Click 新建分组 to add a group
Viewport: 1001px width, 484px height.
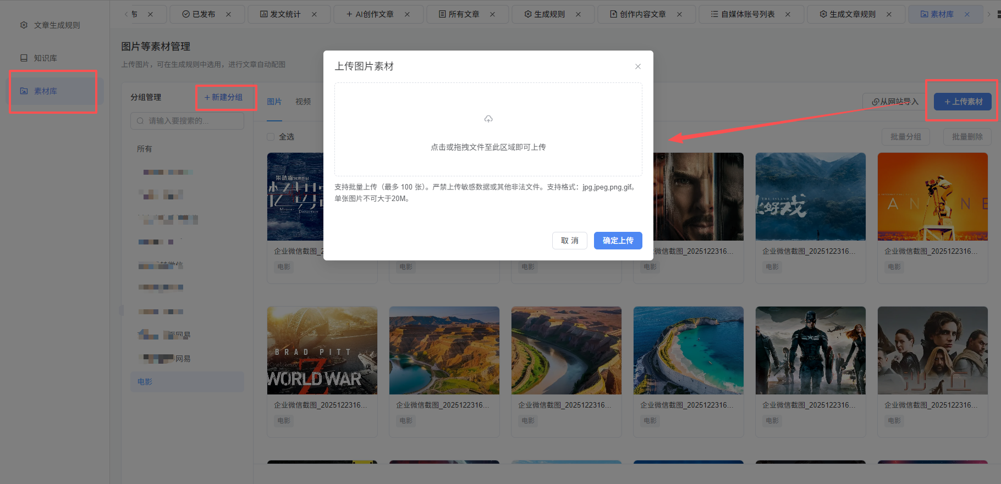click(x=223, y=97)
